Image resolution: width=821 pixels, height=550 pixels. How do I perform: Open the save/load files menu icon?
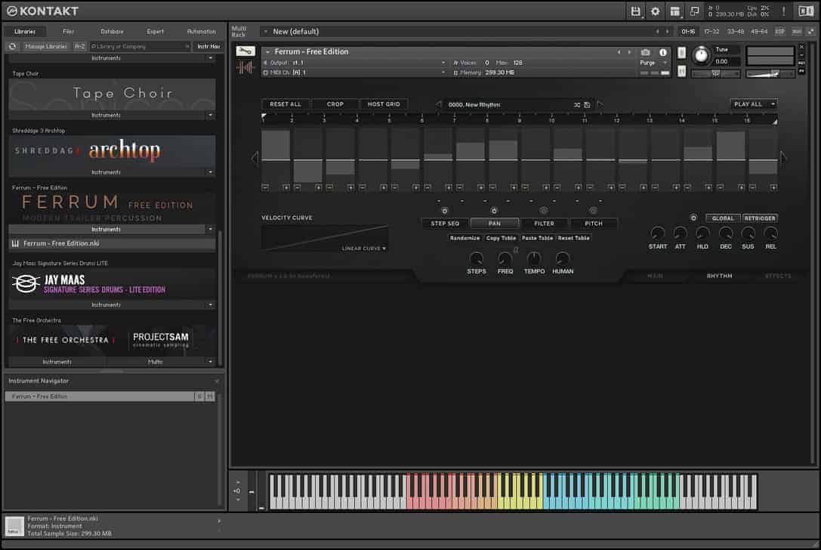pos(636,11)
